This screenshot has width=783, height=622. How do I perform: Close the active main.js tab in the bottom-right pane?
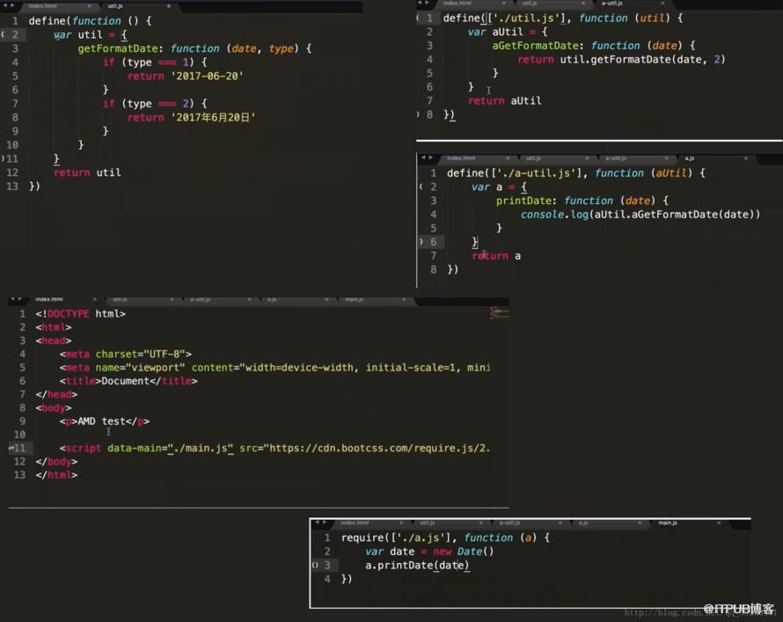(x=719, y=523)
